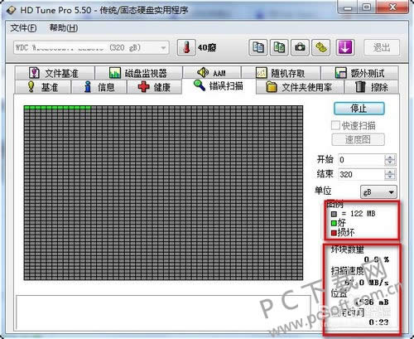Click the green 好 legend swatch

click(334, 223)
